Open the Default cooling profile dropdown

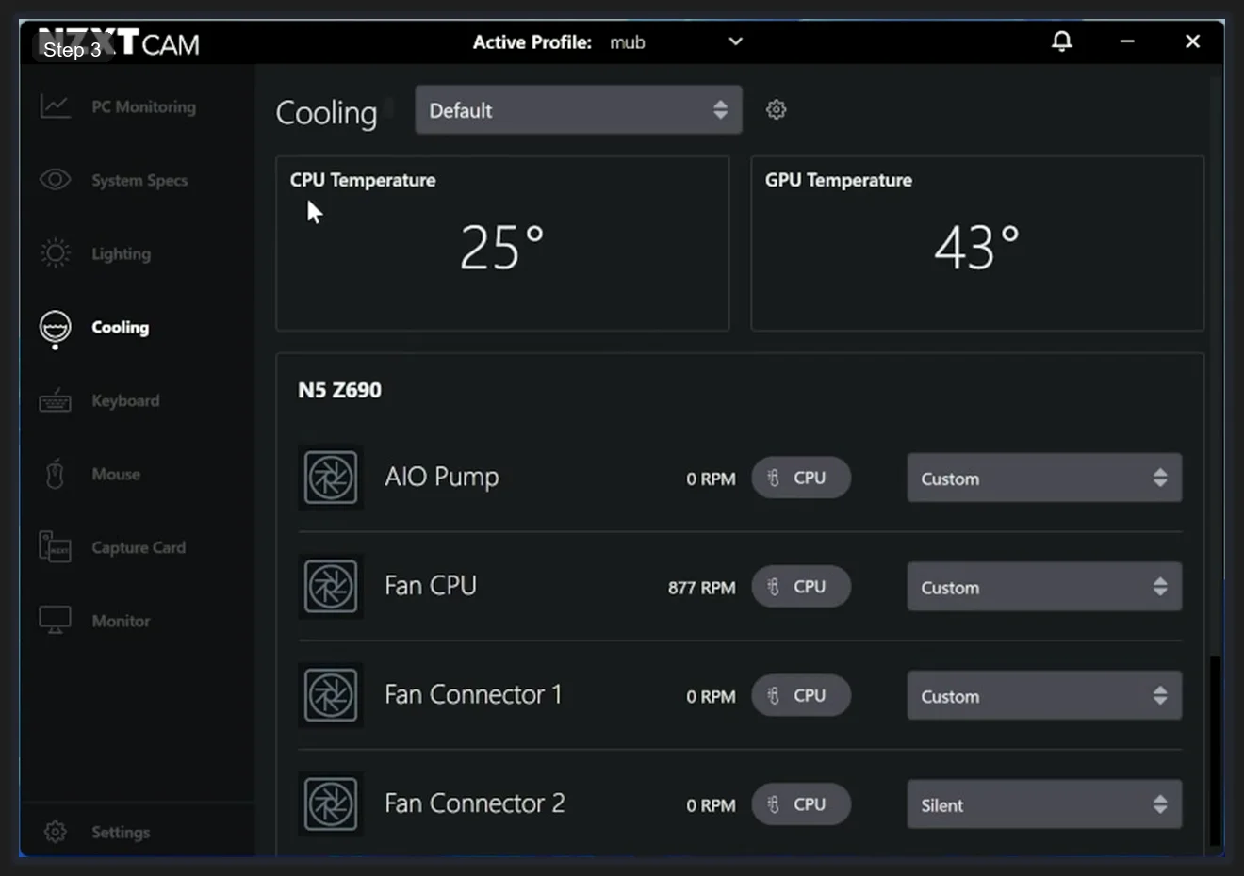tap(578, 110)
